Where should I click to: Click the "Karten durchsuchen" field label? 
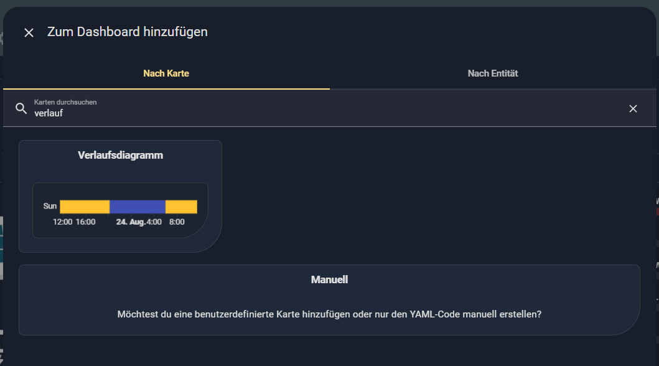[65, 102]
